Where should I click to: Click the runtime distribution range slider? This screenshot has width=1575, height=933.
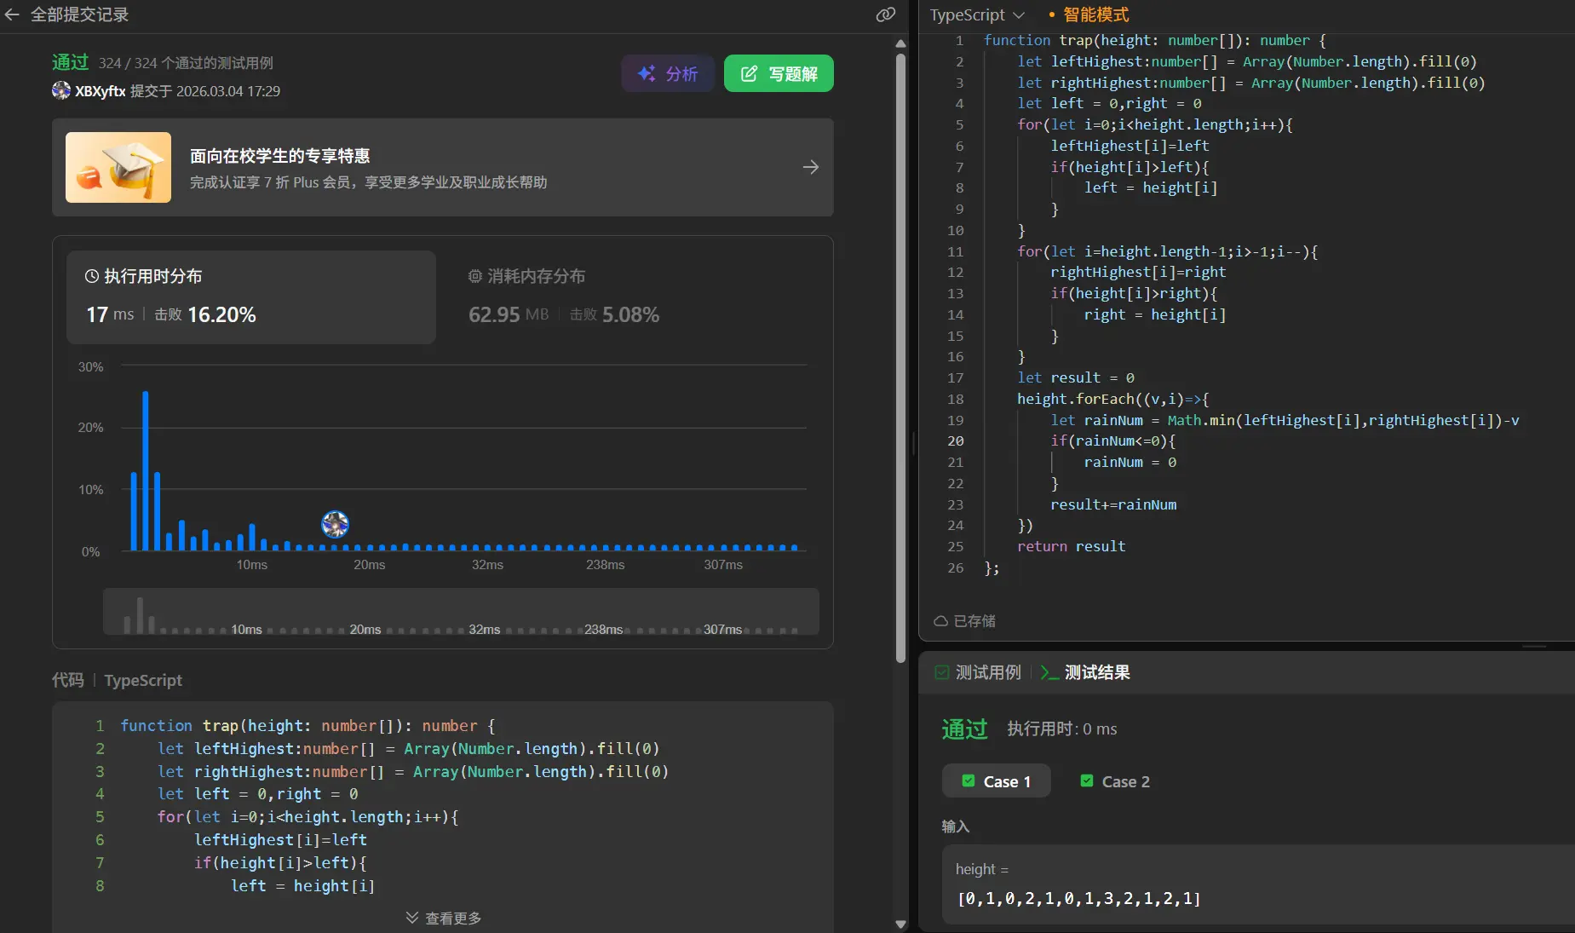coord(461,612)
